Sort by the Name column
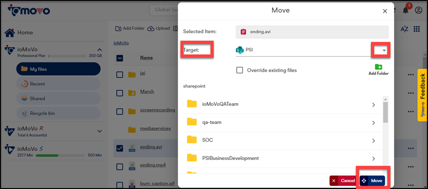Viewport: 428px width, 189px height. coord(146,58)
